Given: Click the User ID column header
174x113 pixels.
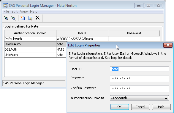Looking at the screenshot, I should point(82,33).
